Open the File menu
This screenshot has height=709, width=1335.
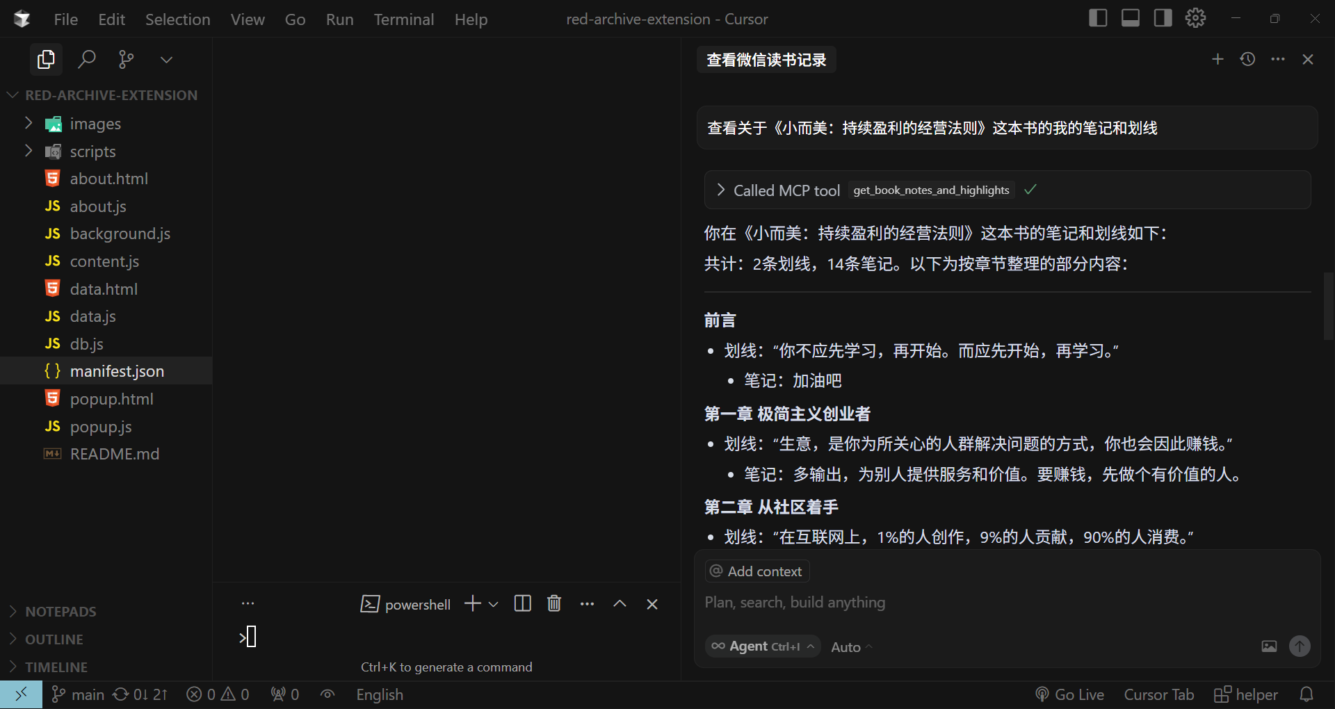pos(66,19)
